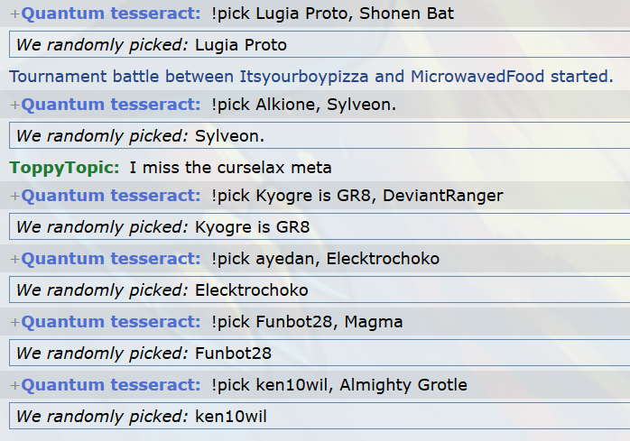Click the "!pick Funbot28, Magma" message text

click(x=307, y=322)
